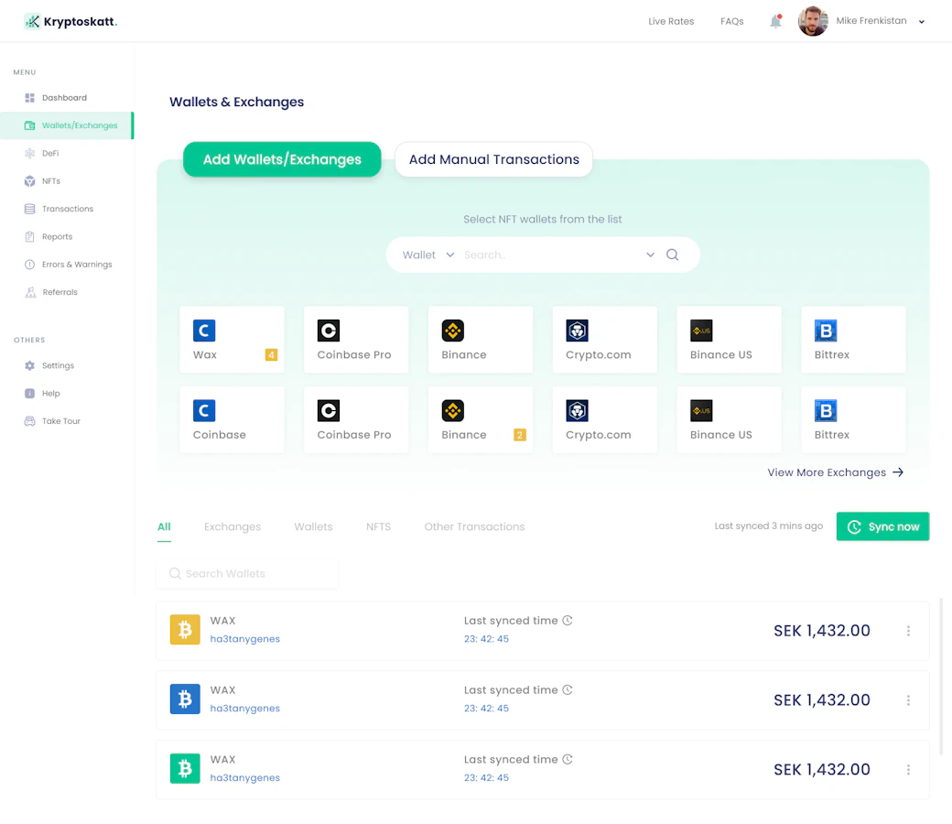
Task: Open Live Rates in the header
Action: click(671, 21)
